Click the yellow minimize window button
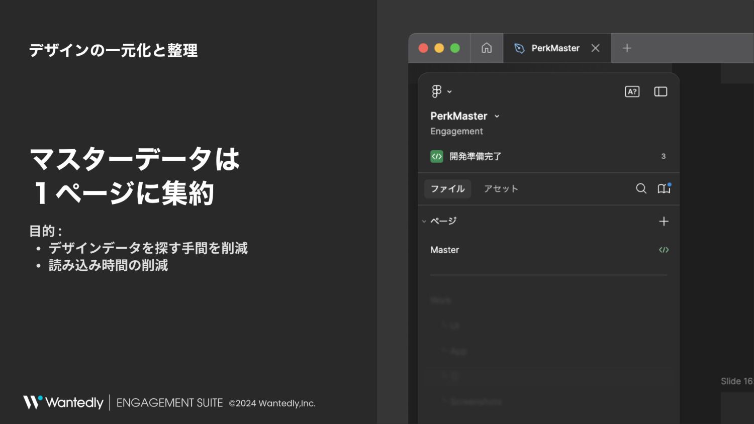Screen dimensions: 754x424 point(439,48)
